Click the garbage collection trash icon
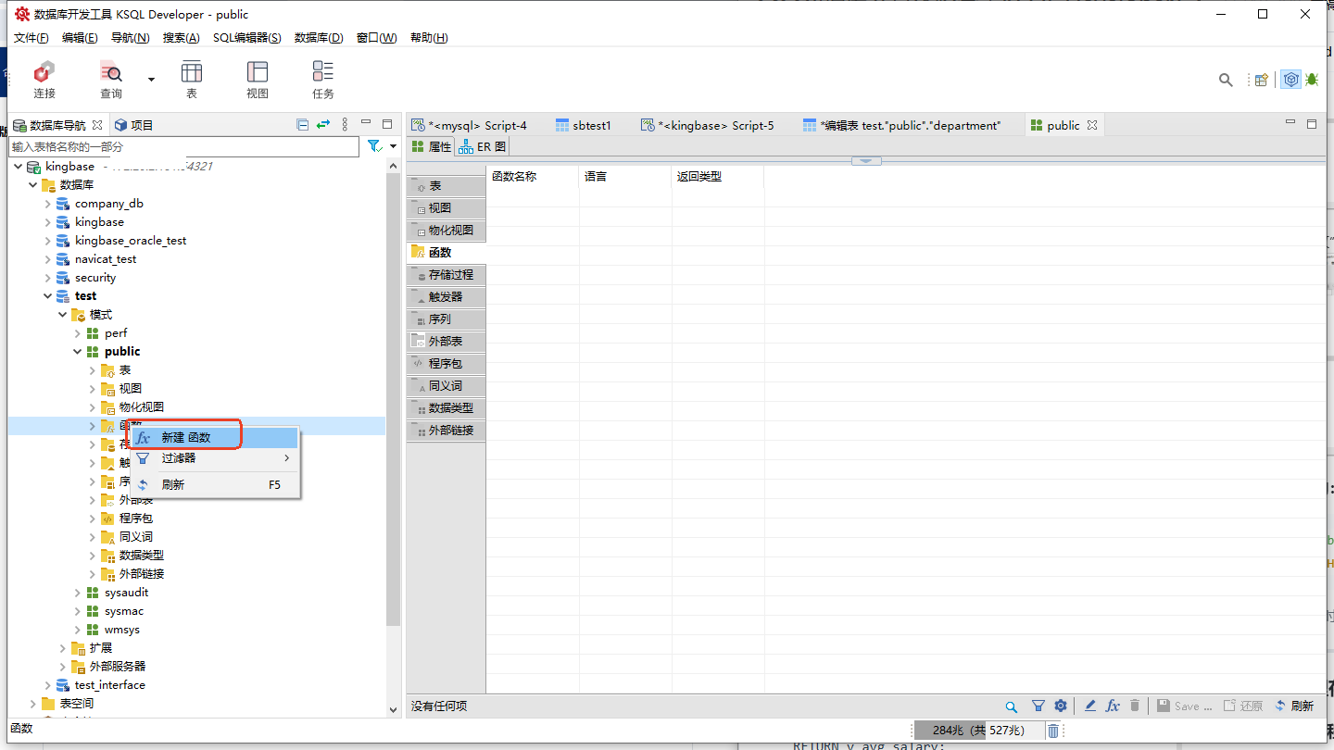Viewport: 1334px width, 750px height. tap(1053, 731)
